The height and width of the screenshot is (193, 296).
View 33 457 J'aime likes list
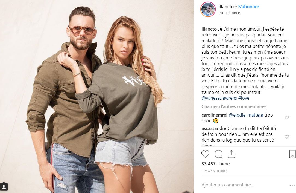[216, 164]
